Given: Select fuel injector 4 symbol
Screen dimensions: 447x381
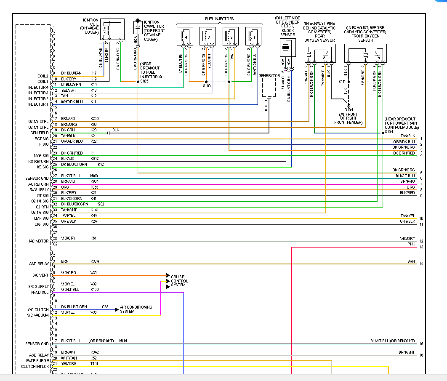Looking at the screenshot, I should 184,37.
